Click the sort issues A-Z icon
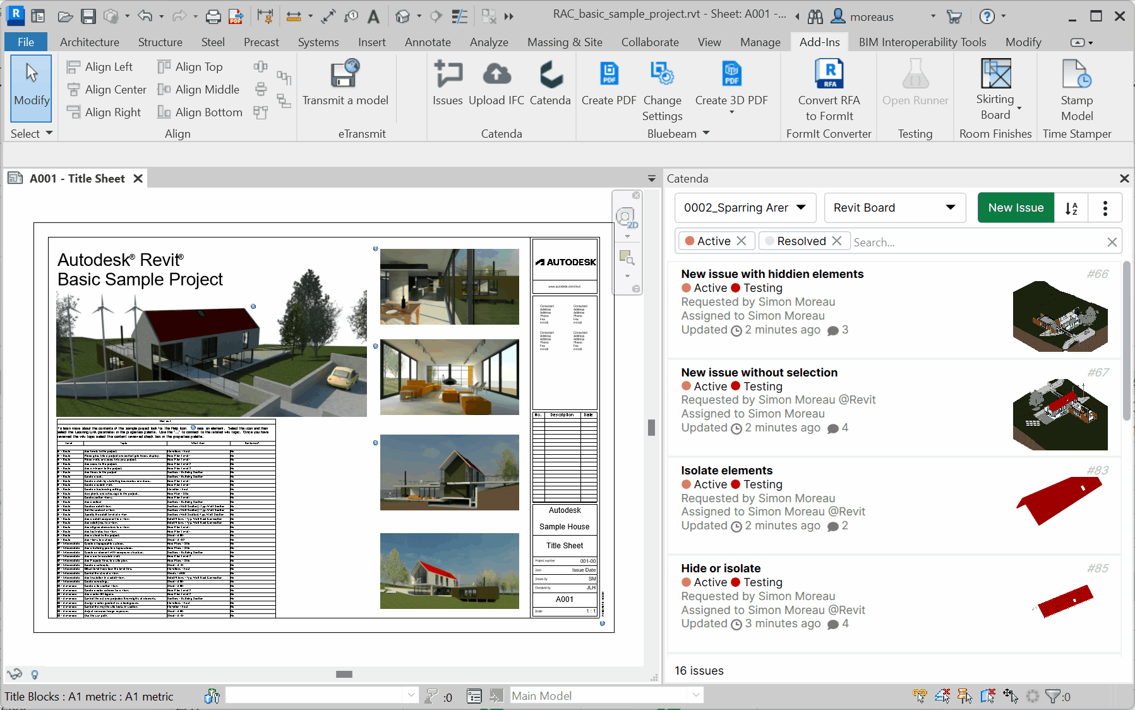The width and height of the screenshot is (1135, 710). [1071, 208]
